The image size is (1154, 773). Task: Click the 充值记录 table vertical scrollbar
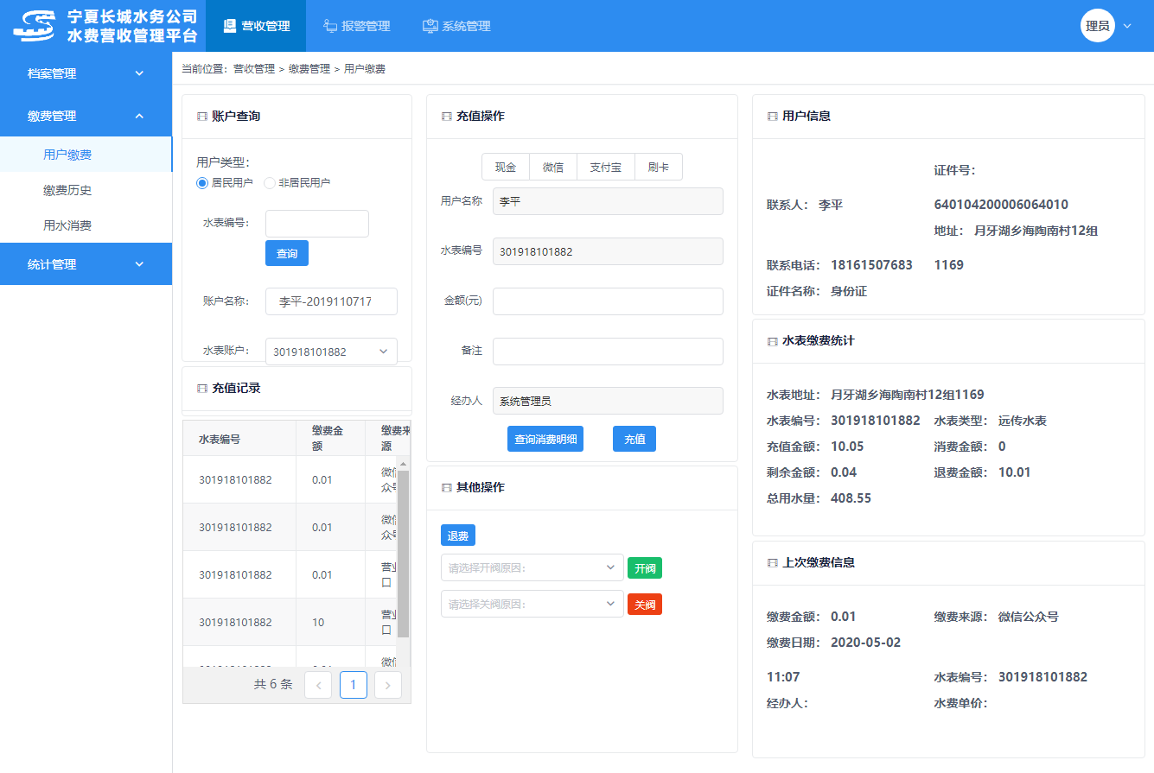coord(403,553)
